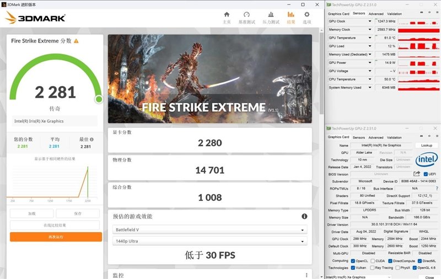The width and height of the screenshot is (441, 279).
Task: Open the monitoring section three-dot menu
Action: (306, 275)
